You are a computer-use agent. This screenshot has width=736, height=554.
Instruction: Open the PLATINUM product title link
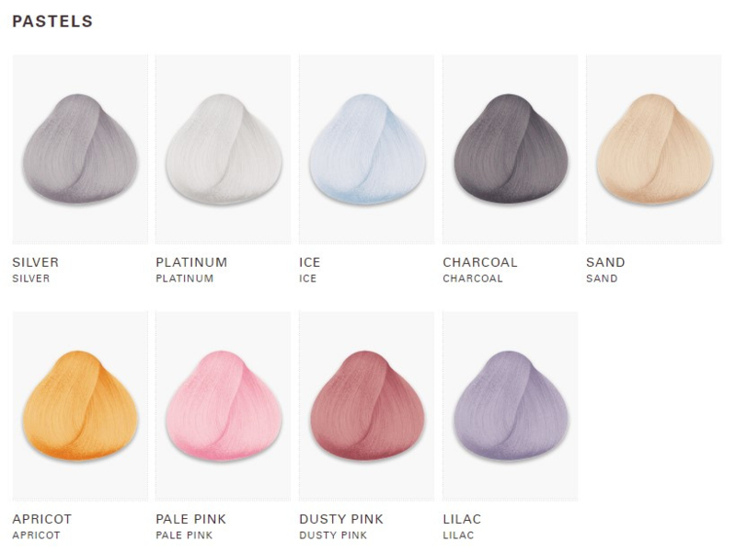191,262
